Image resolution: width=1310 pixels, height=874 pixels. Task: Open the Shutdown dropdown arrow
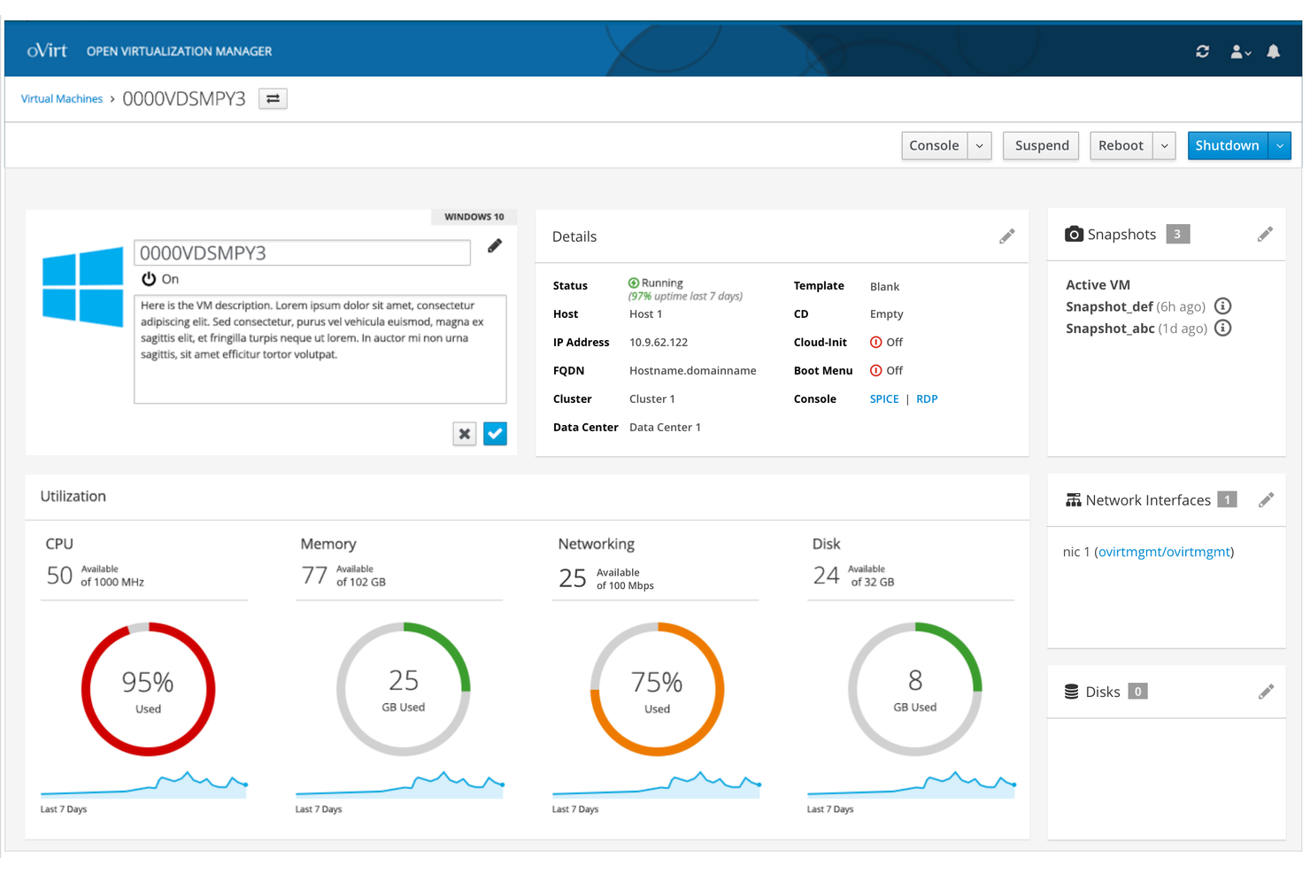[1279, 146]
